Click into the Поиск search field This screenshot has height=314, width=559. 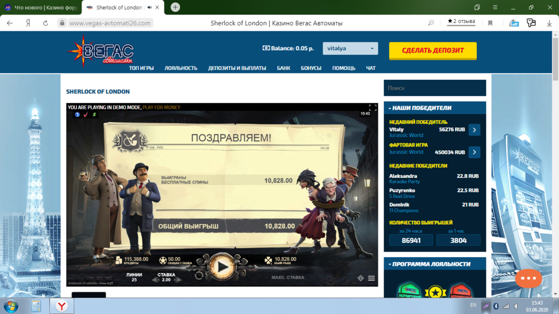pyautogui.click(x=434, y=88)
